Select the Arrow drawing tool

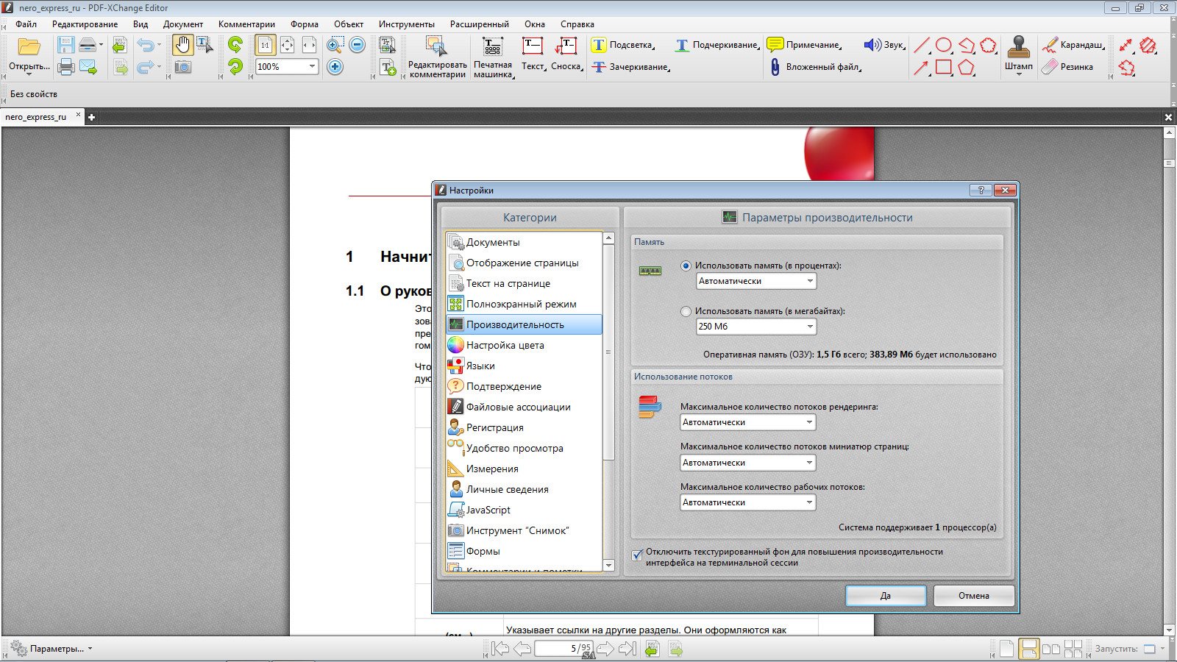pos(922,68)
